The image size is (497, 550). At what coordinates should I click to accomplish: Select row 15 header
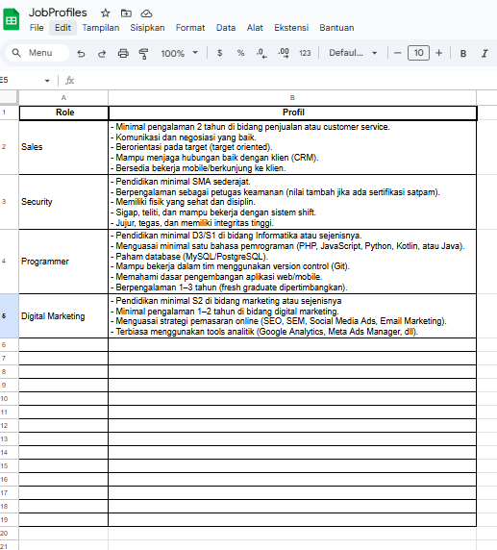pyautogui.click(x=9, y=465)
